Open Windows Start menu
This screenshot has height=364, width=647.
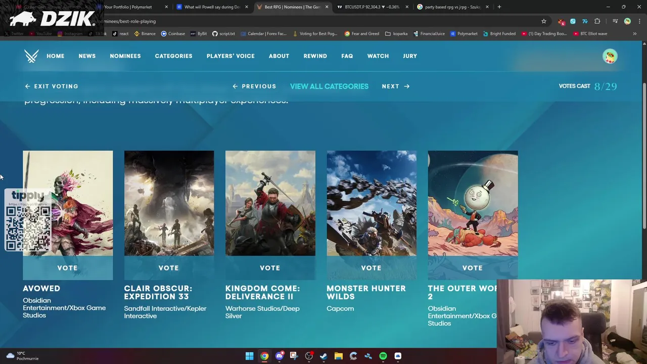point(249,356)
